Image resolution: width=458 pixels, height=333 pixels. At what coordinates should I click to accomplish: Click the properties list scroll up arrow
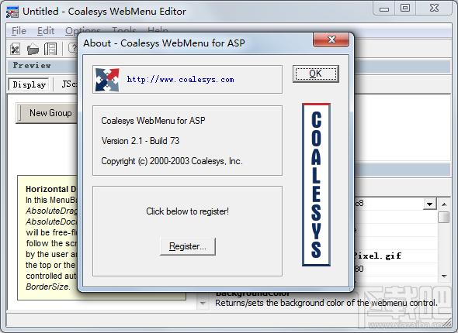[x=444, y=204]
